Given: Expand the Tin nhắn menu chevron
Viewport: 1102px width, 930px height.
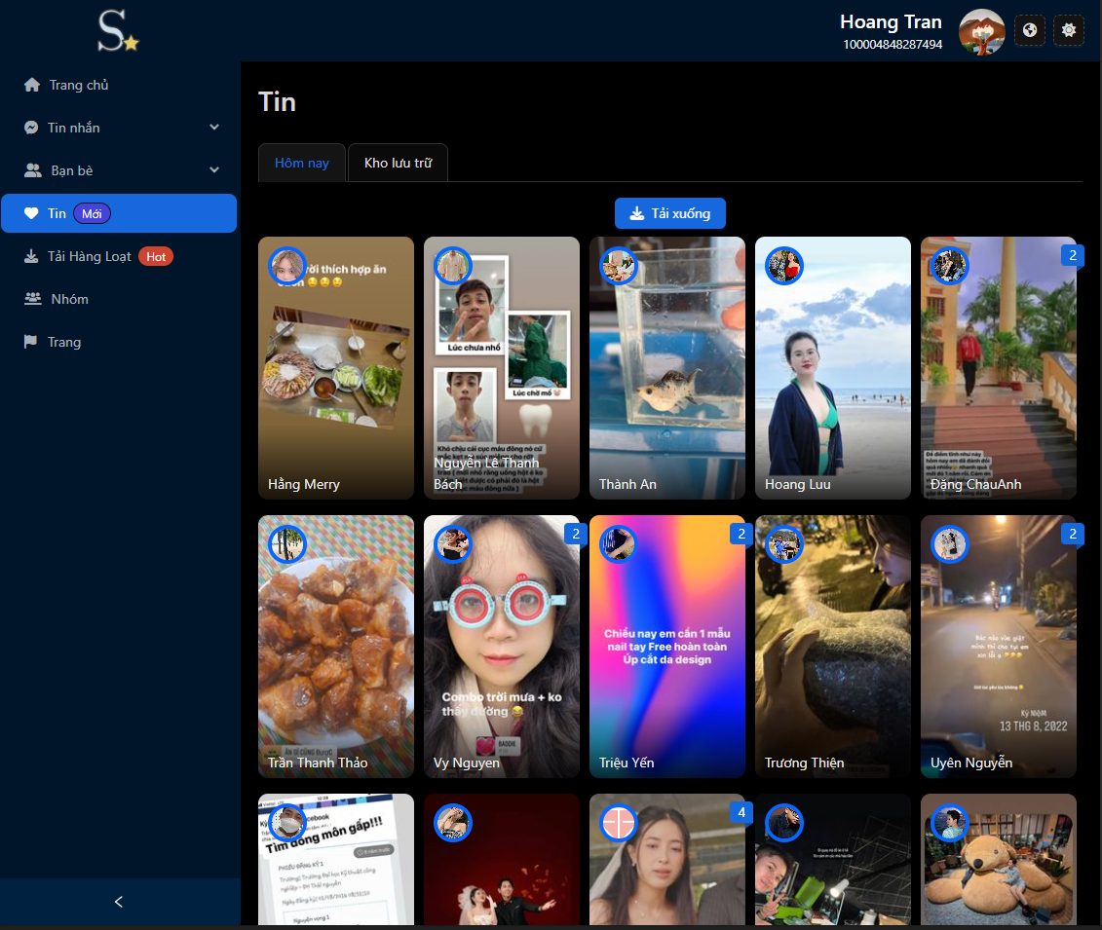Looking at the screenshot, I should tap(213, 128).
